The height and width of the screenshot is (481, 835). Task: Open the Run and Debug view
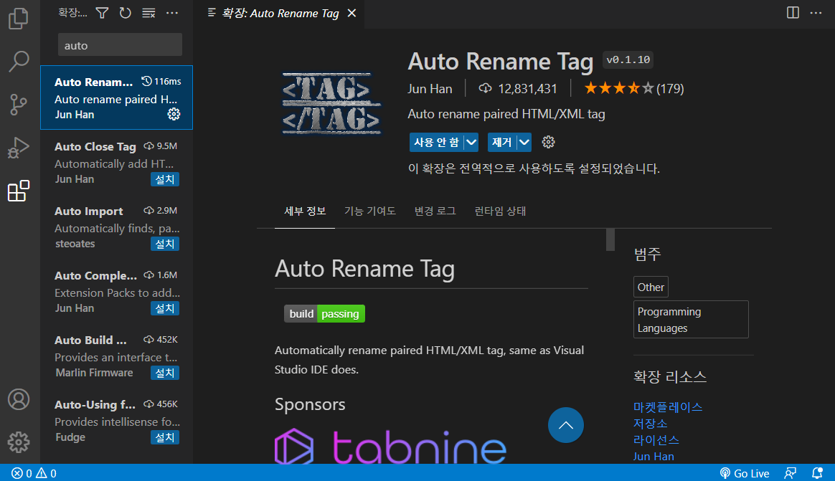[x=19, y=148]
